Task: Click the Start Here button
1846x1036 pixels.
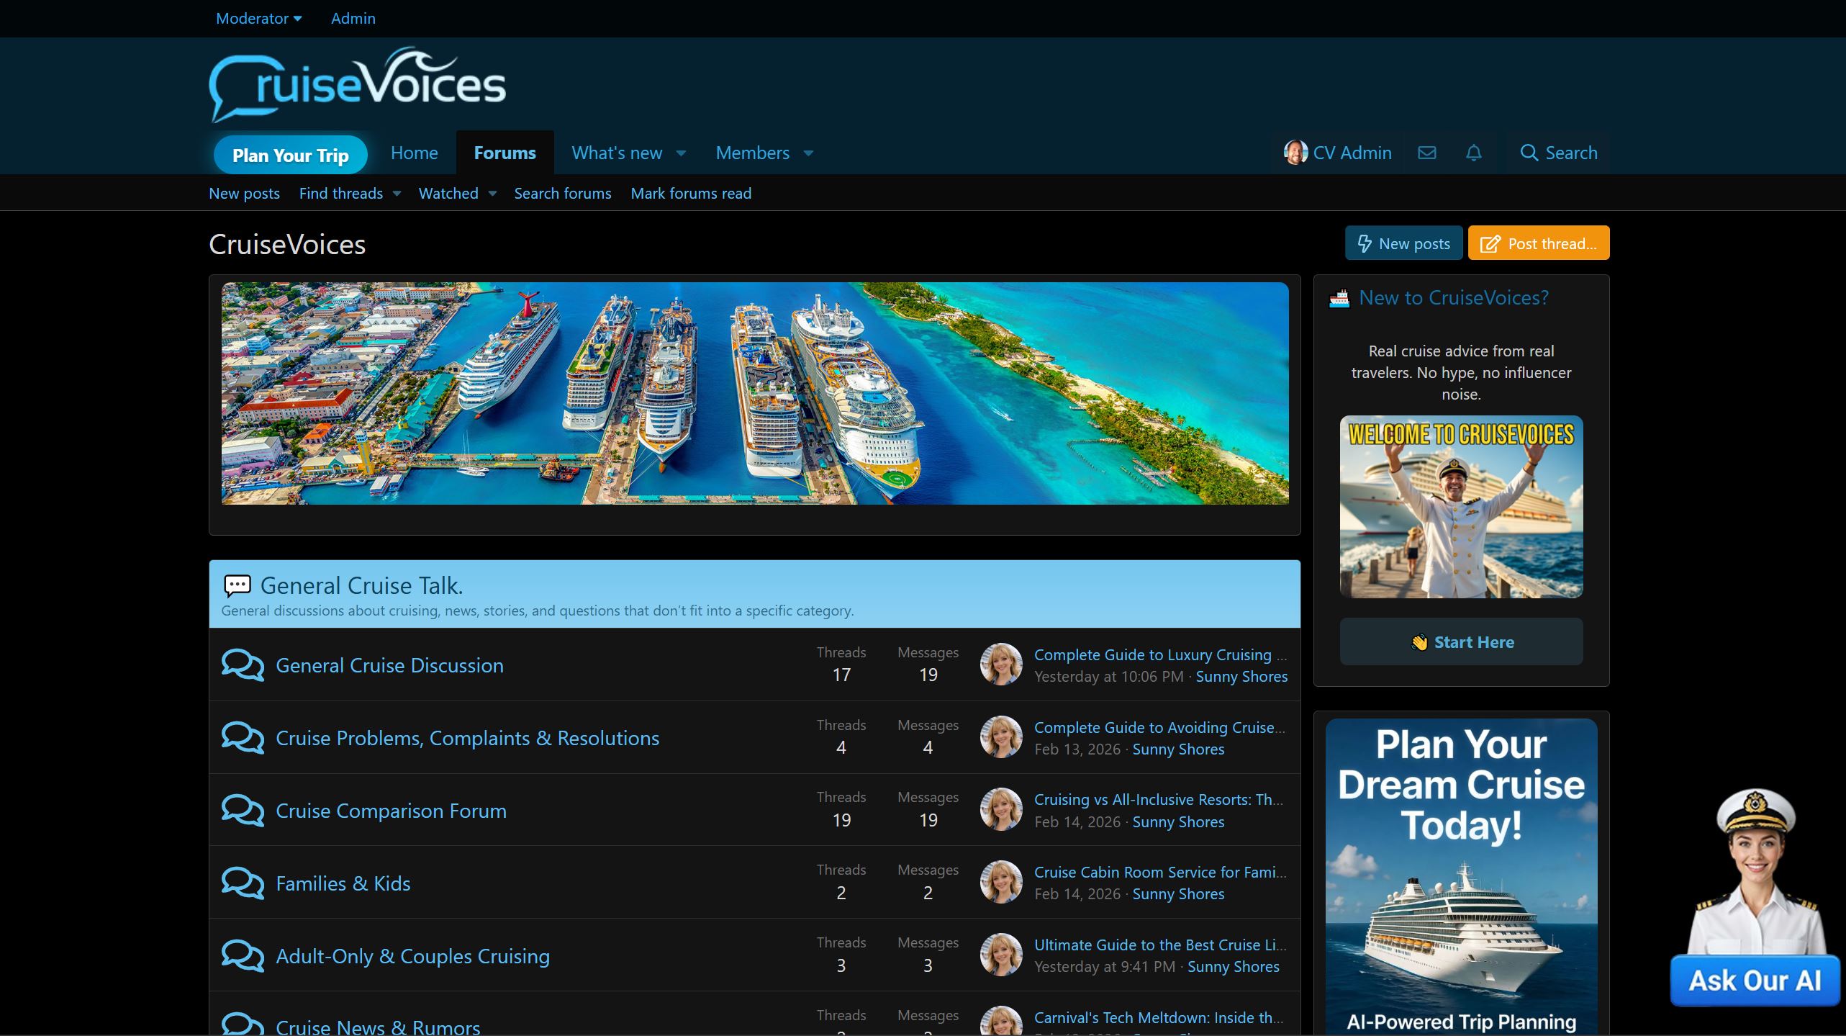Action: point(1460,641)
